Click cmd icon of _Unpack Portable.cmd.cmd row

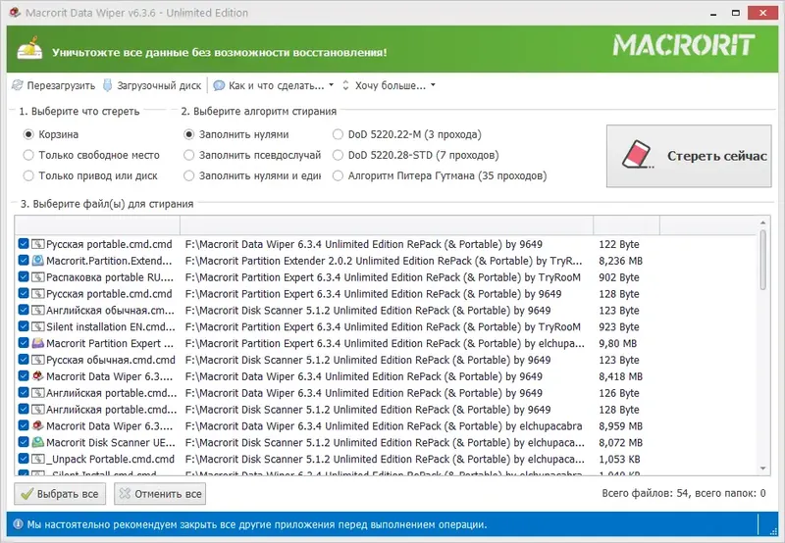coord(38,459)
